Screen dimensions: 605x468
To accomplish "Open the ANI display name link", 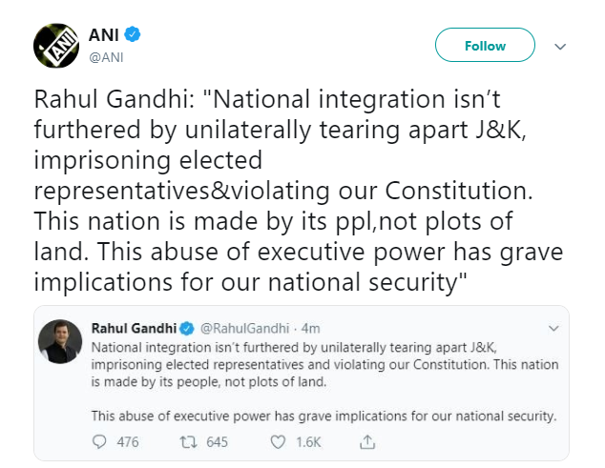I will pos(104,35).
